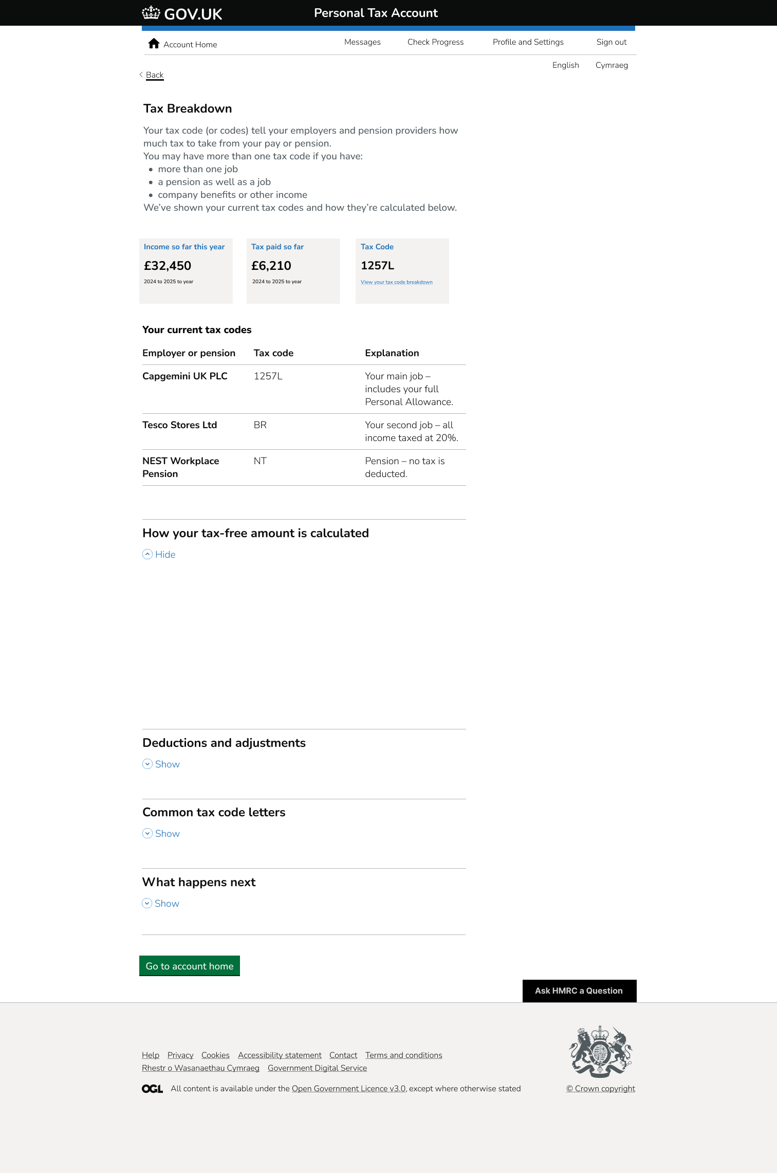Screen dimensions: 777x1173
Task: Open the Open Government Licence v3.0 link
Action: (x=349, y=1089)
